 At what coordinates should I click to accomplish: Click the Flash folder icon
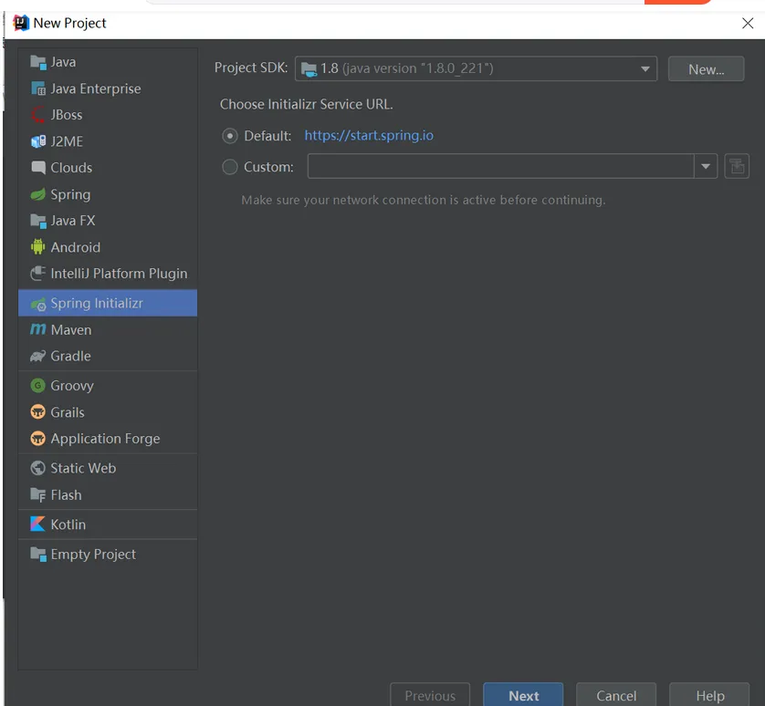click(38, 495)
